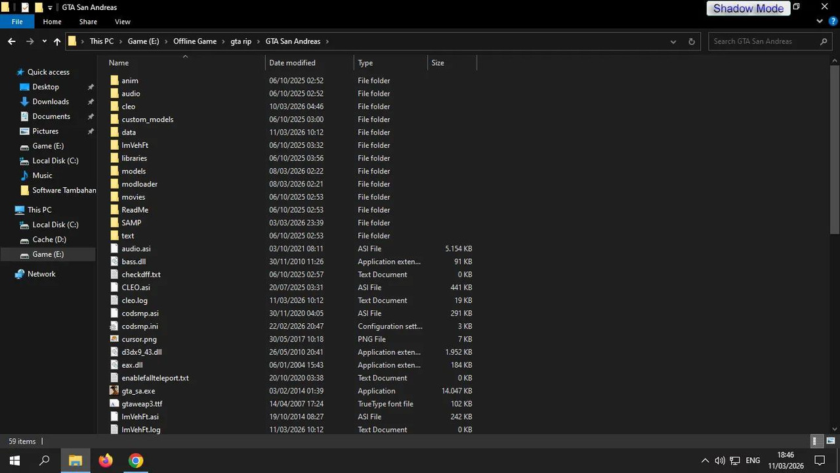Select the audio.asi file icon
This screenshot has height=473, width=840.
[115, 249]
